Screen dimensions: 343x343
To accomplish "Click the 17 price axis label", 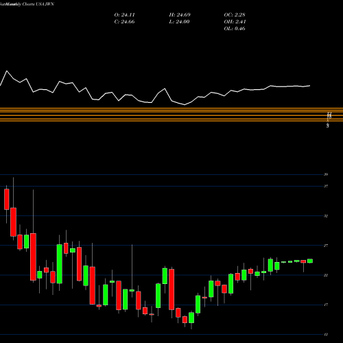I will [x=326, y=305].
